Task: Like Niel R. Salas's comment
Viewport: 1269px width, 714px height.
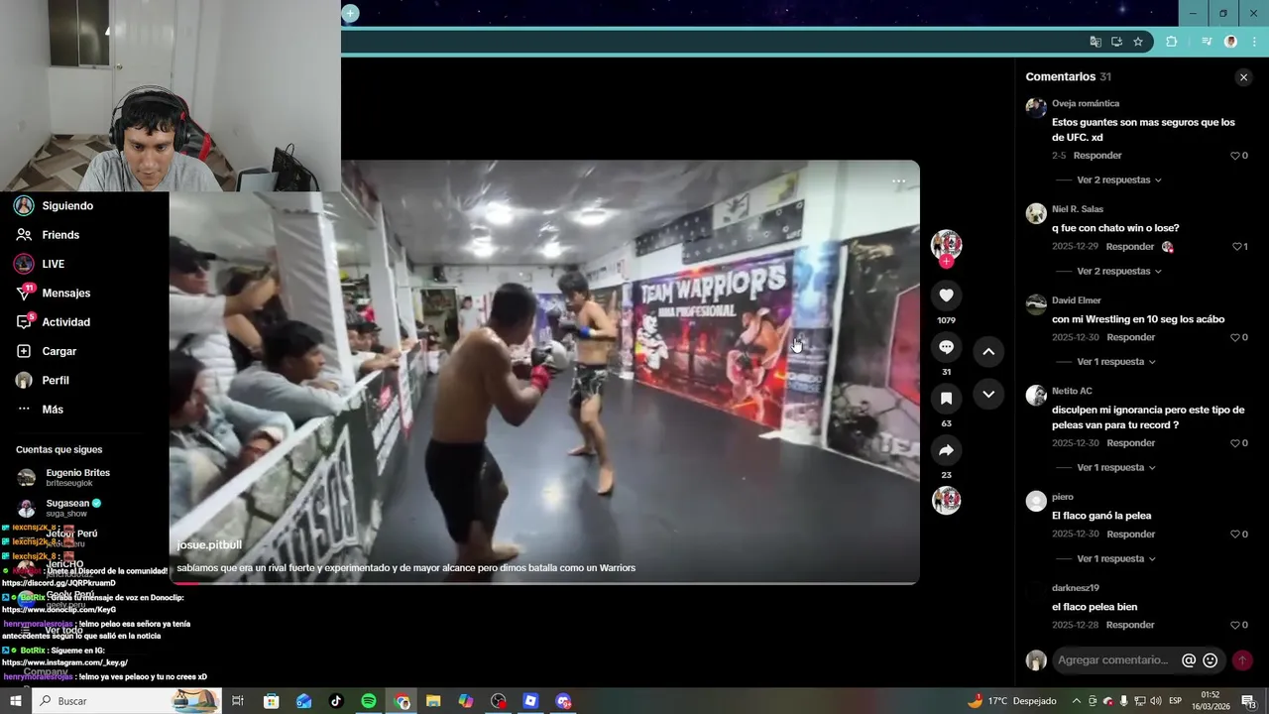Action: click(1236, 247)
